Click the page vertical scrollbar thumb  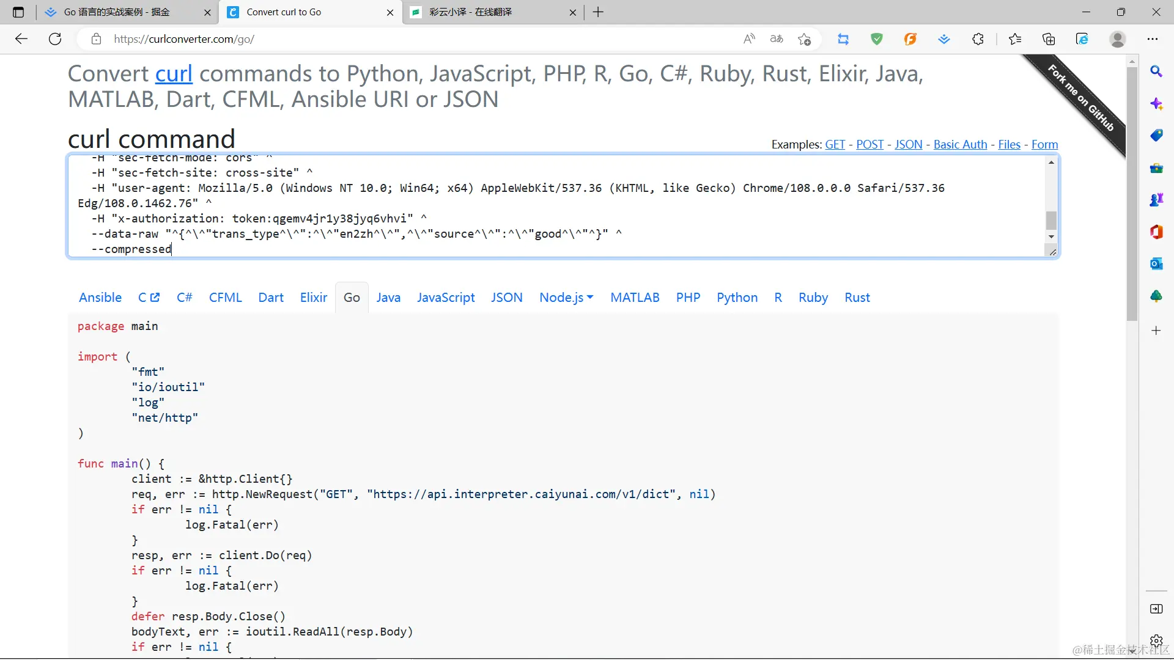[x=1132, y=194]
